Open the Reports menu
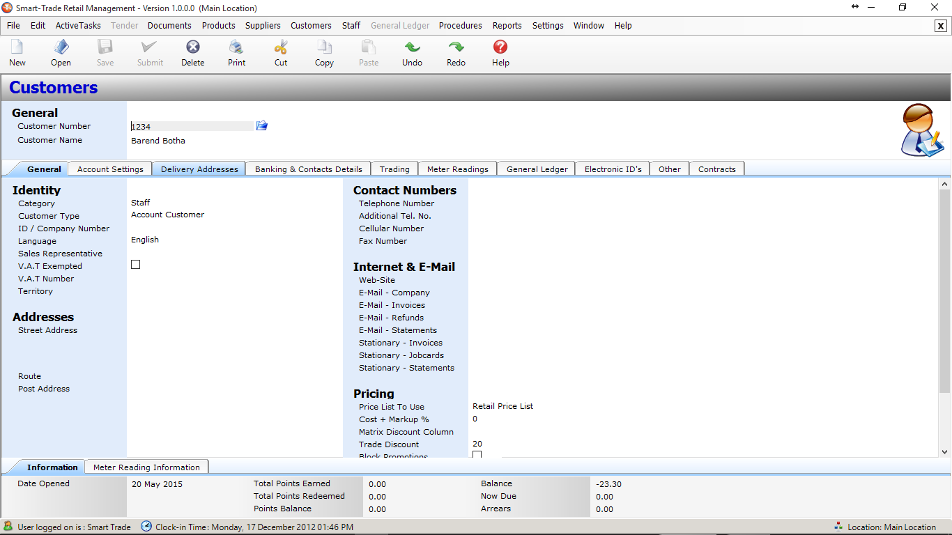 point(507,26)
